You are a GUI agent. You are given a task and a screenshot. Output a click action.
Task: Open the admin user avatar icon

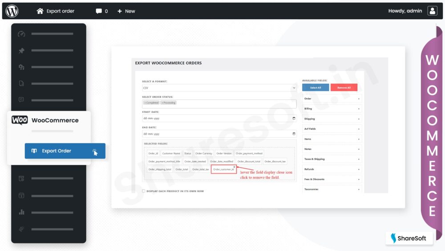point(432,11)
